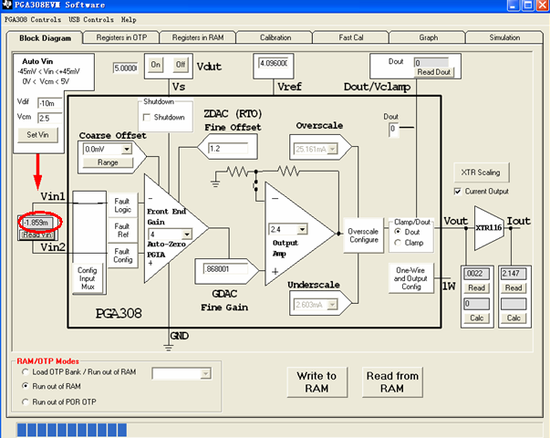The height and width of the screenshot is (438, 550).
Task: Open the Help menu
Action: [129, 20]
